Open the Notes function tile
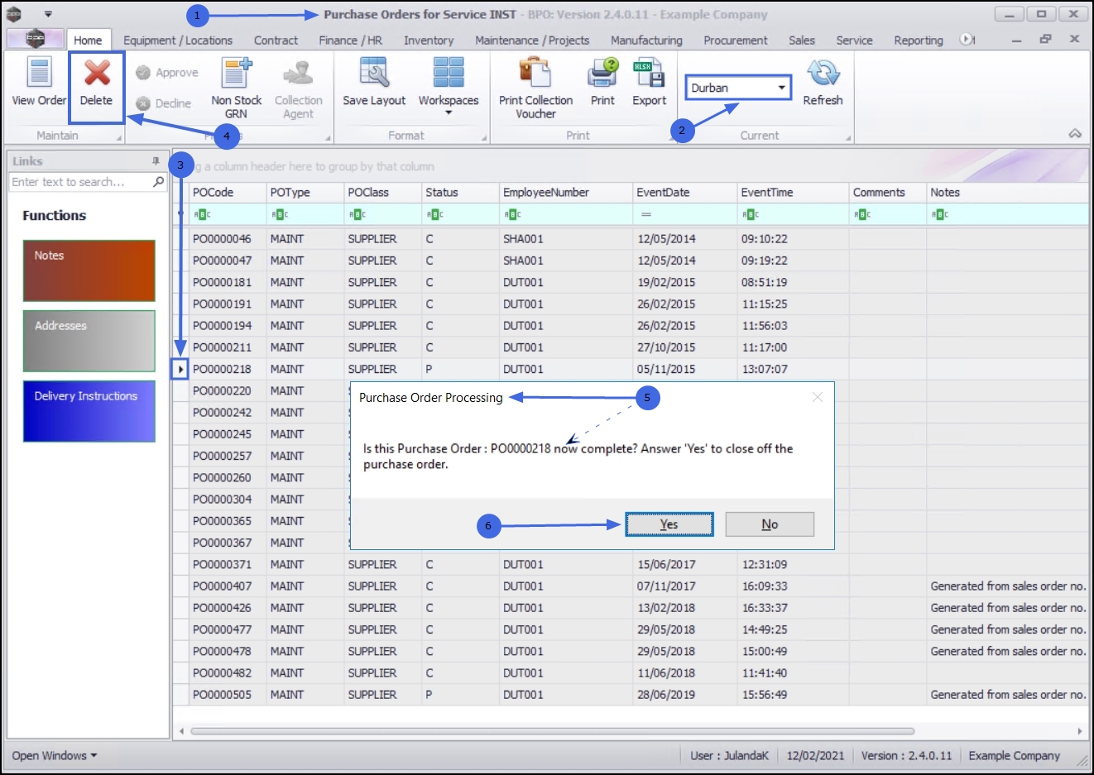Viewport: 1094px width, 775px height. tap(89, 270)
